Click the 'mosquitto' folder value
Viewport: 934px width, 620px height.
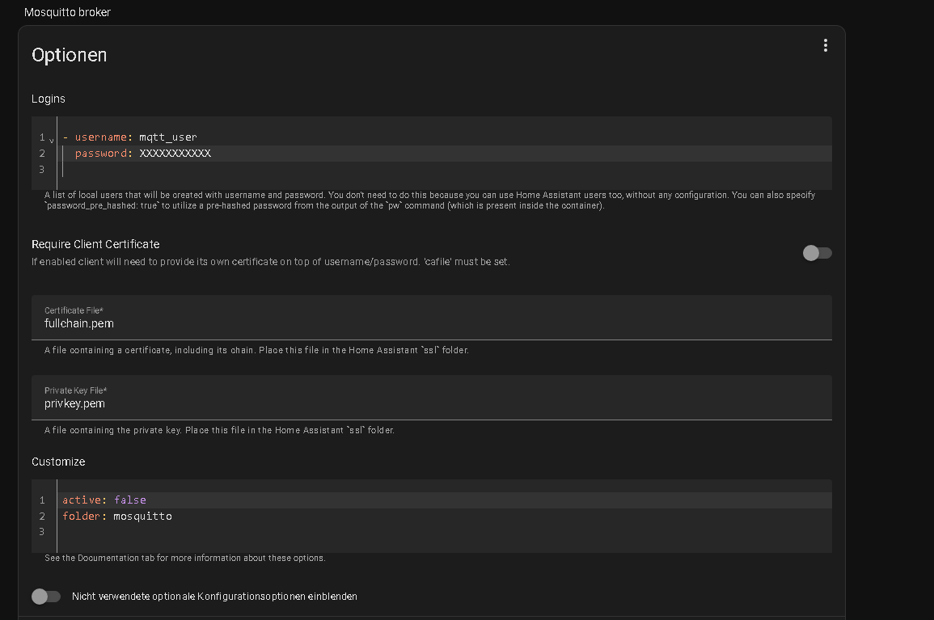142,517
